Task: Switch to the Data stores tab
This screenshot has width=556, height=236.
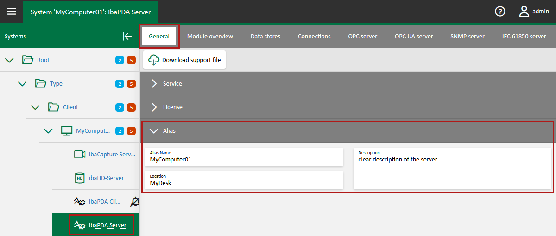Action: click(x=265, y=36)
